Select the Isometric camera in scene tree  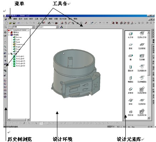tap(19, 44)
